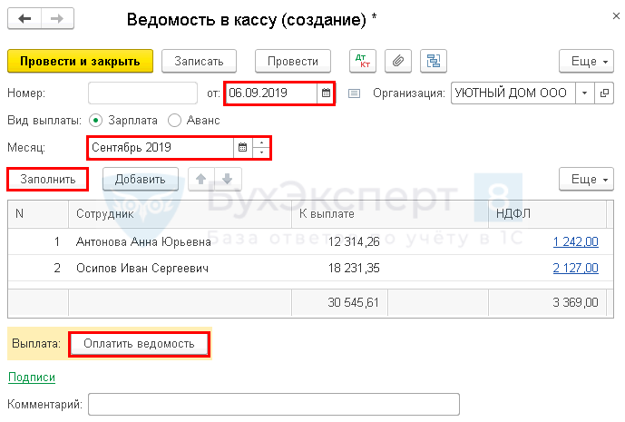The width and height of the screenshot is (625, 422).
Task: Click the Организация field УЮТНЫЙ ДОМ ООО
Action: tap(513, 93)
